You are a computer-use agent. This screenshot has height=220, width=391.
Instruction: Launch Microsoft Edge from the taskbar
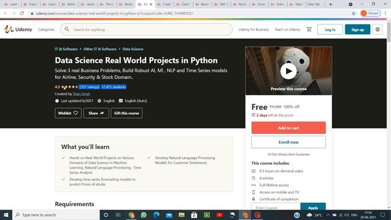[x=156, y=215]
